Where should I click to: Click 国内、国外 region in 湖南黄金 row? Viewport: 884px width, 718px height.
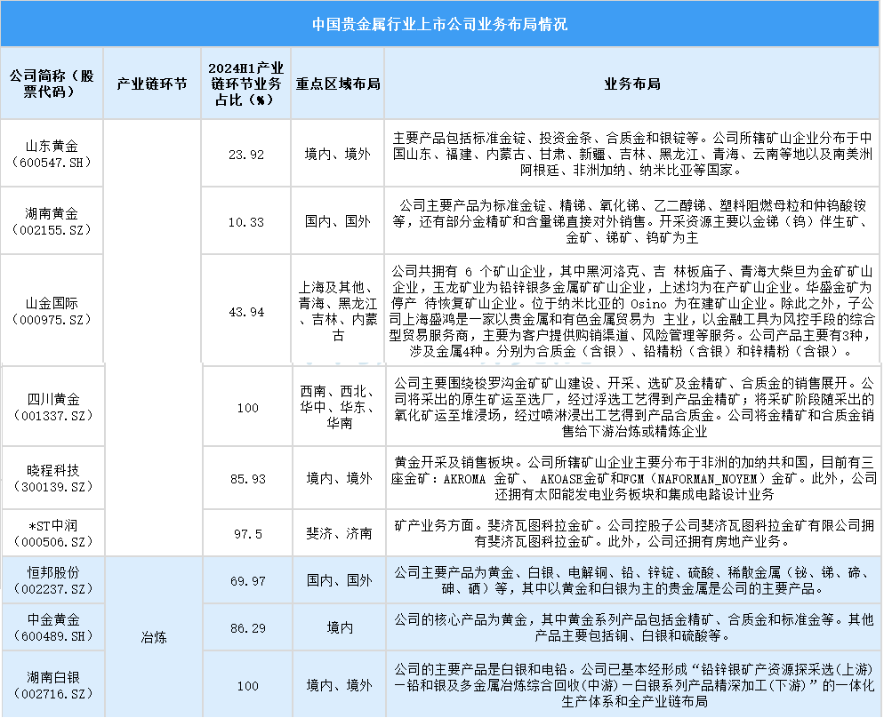click(x=338, y=221)
